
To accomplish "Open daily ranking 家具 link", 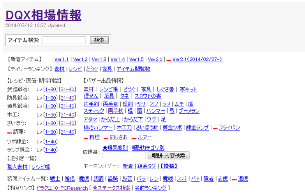I will click(x=107, y=69).
